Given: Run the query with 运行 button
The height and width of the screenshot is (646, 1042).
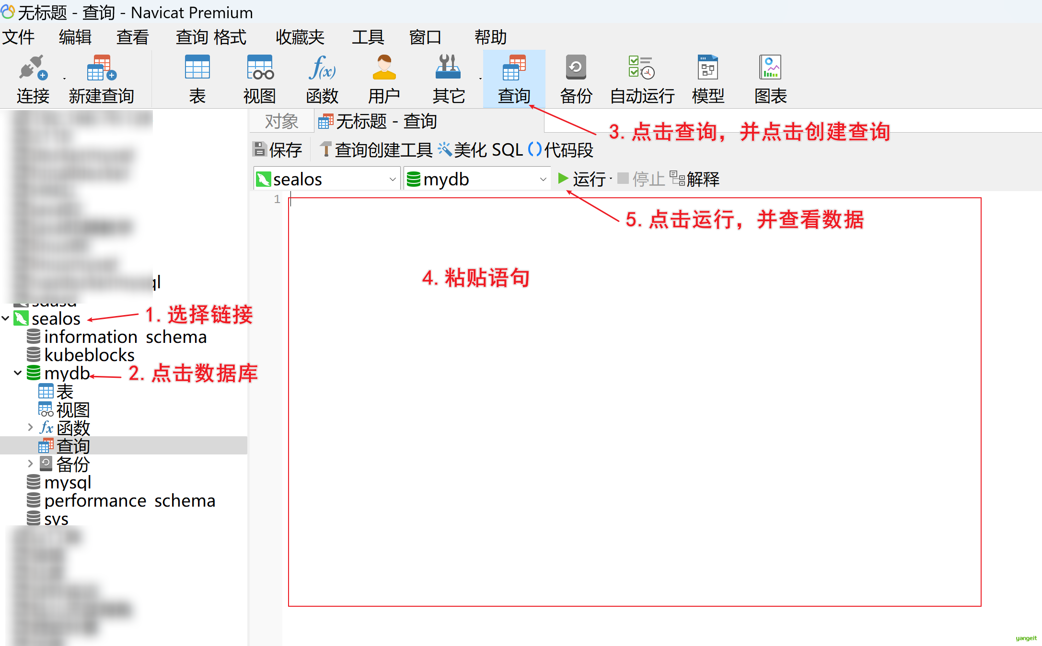Looking at the screenshot, I should [581, 179].
